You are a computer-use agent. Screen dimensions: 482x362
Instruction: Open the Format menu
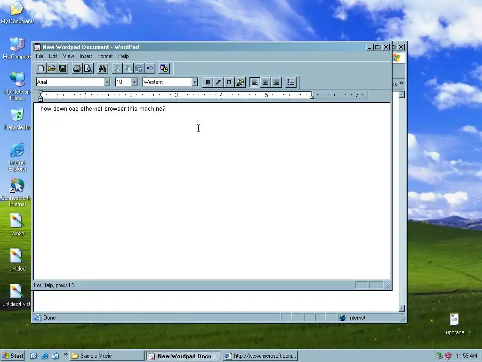pos(105,56)
